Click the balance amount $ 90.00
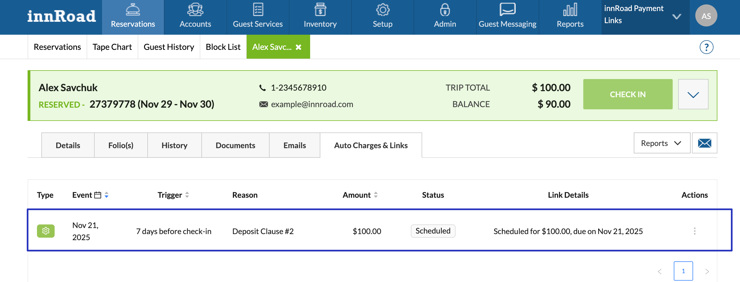740x282 pixels. [554, 104]
